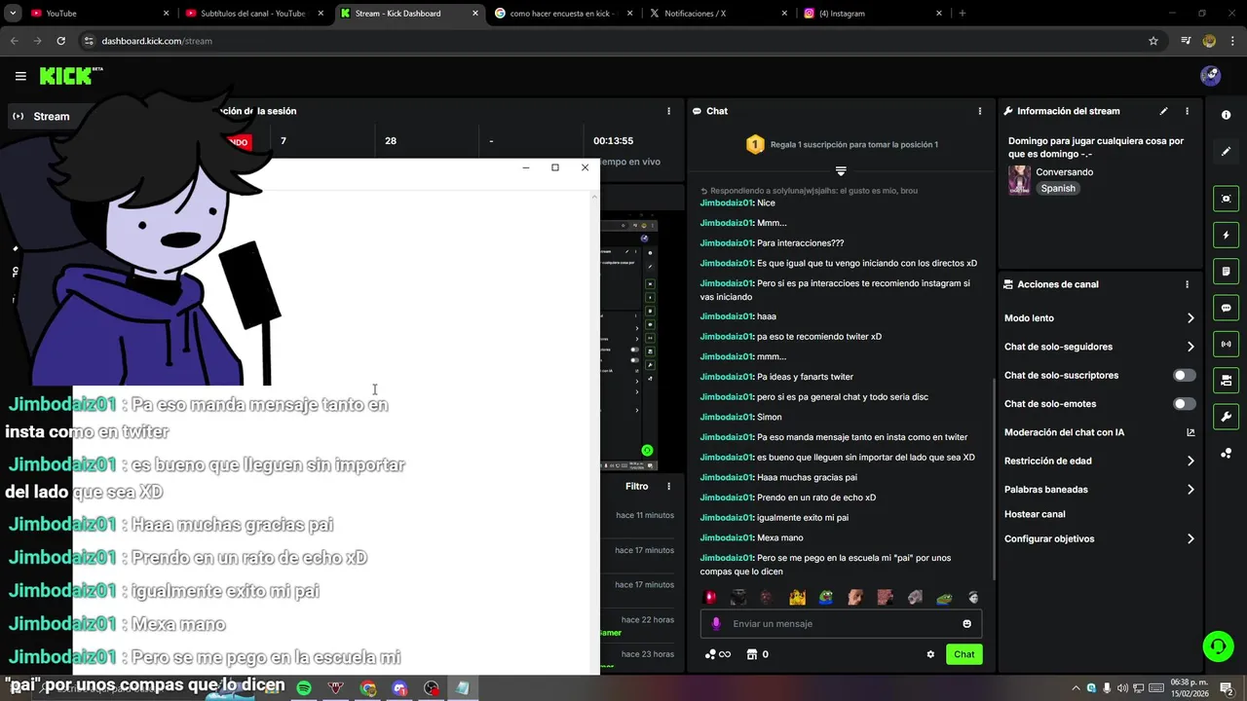Open the Kick hamburger menu

(x=20, y=76)
